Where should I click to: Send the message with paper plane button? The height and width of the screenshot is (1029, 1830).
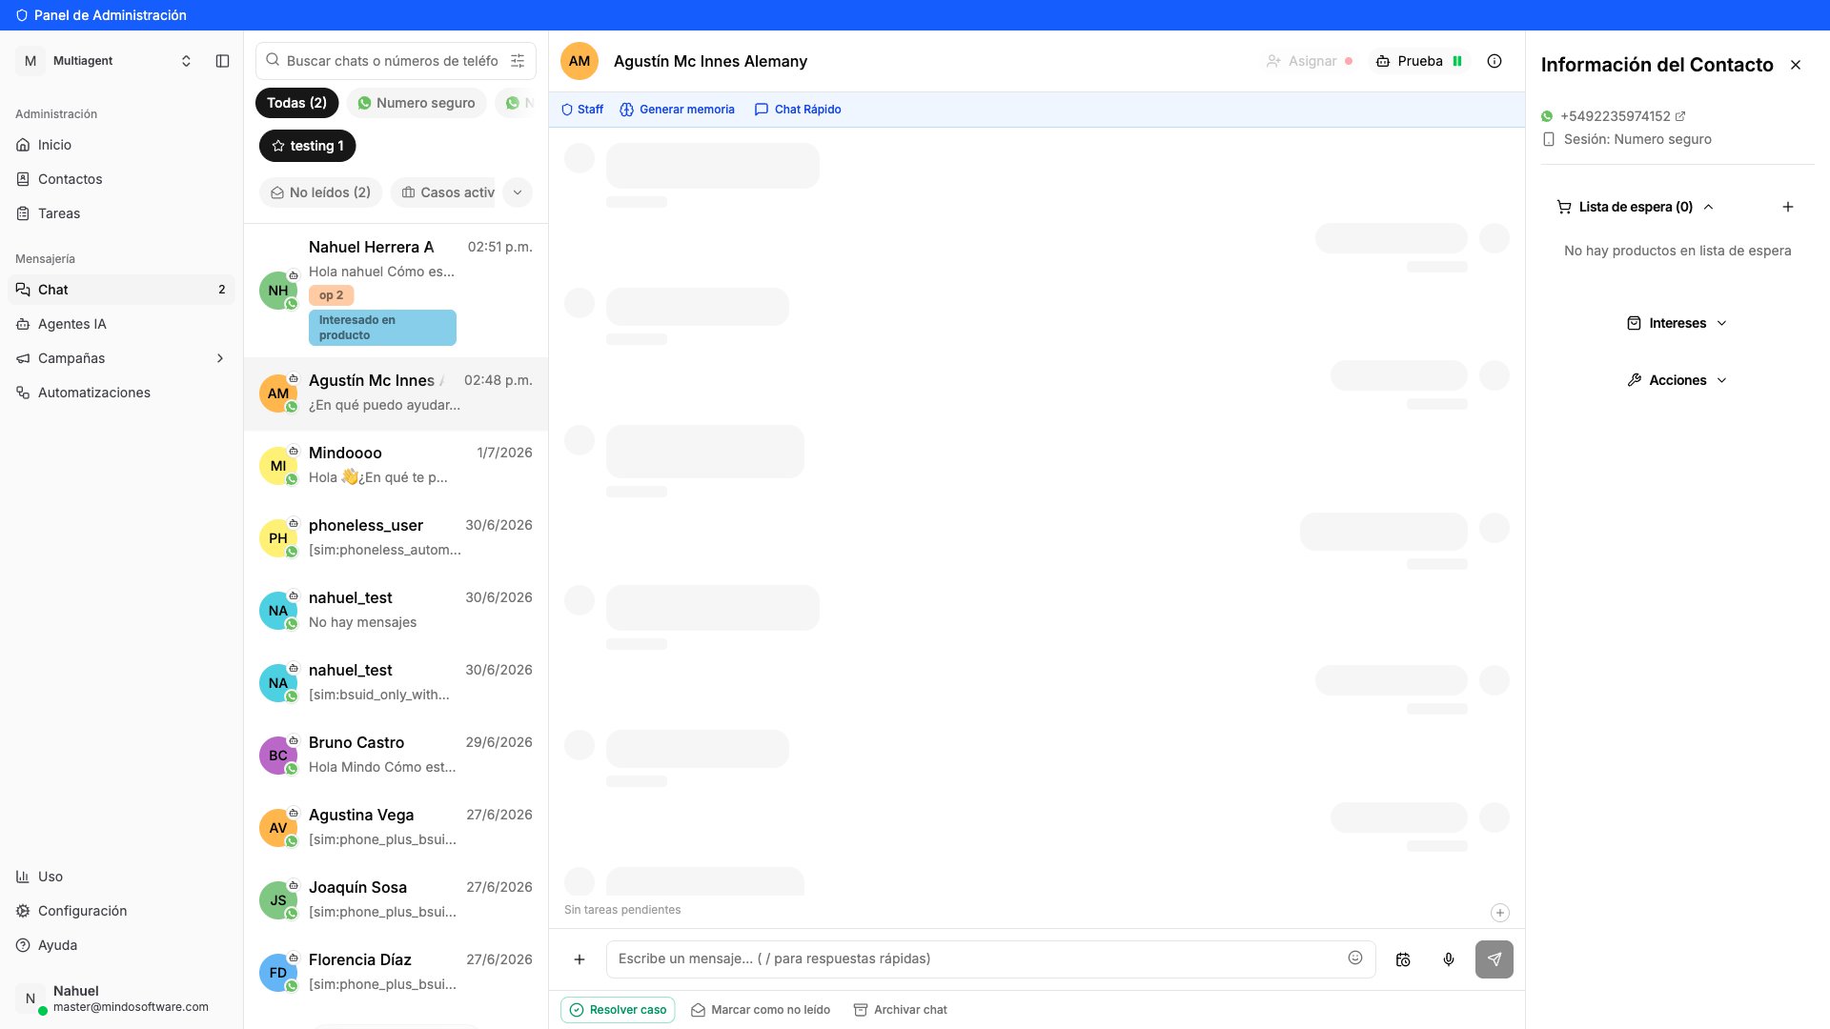point(1494,959)
